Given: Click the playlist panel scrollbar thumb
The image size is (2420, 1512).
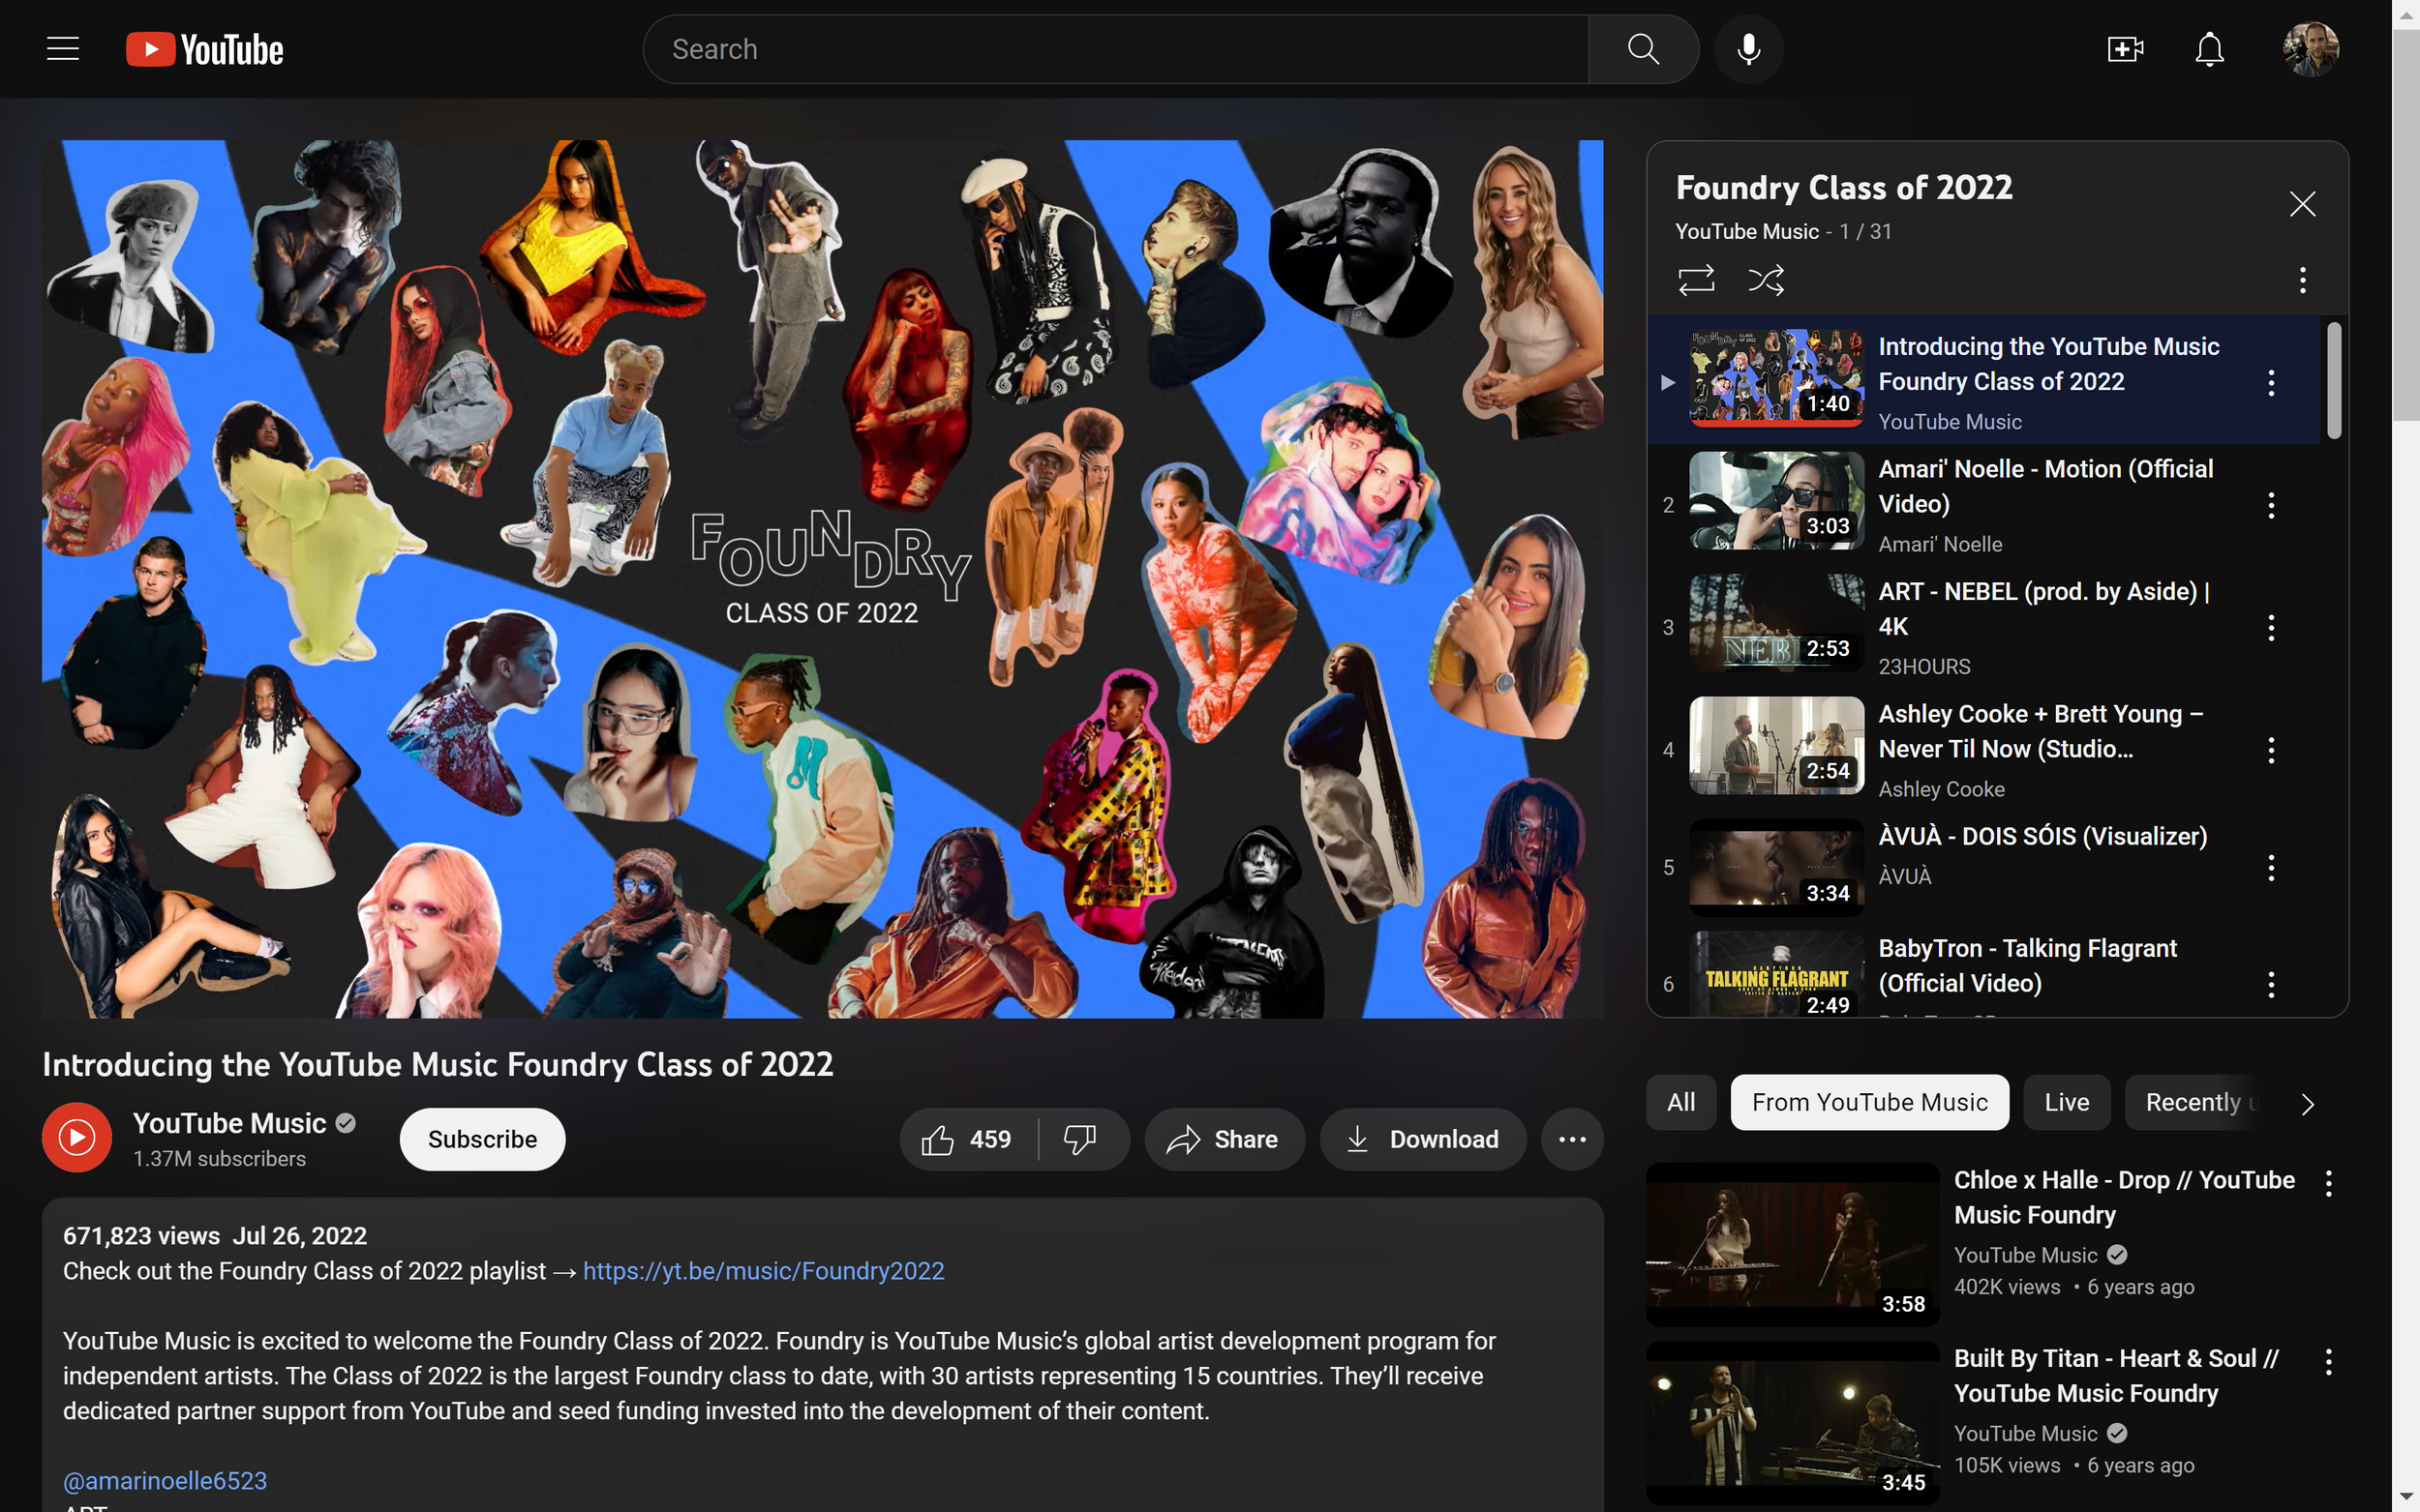Looking at the screenshot, I should pos(2334,380).
